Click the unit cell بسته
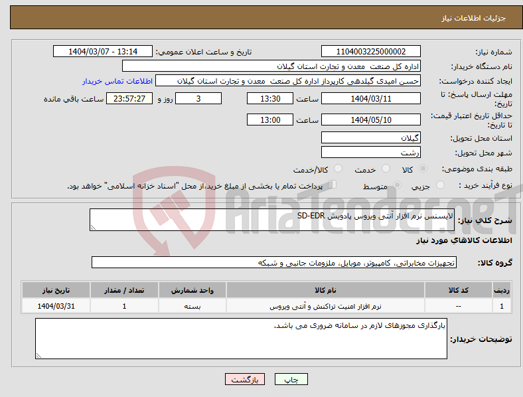Image resolution: width=523 pixels, height=397 pixels. pos(192,306)
